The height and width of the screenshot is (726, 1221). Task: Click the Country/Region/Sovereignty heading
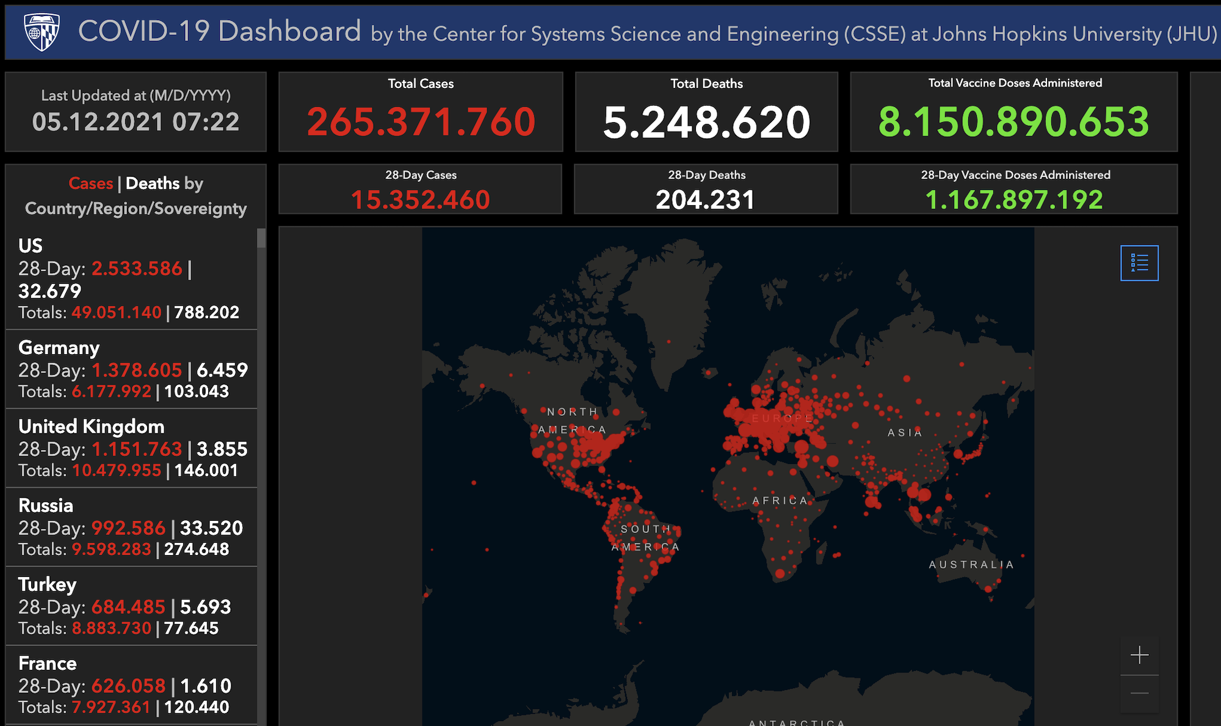(136, 209)
